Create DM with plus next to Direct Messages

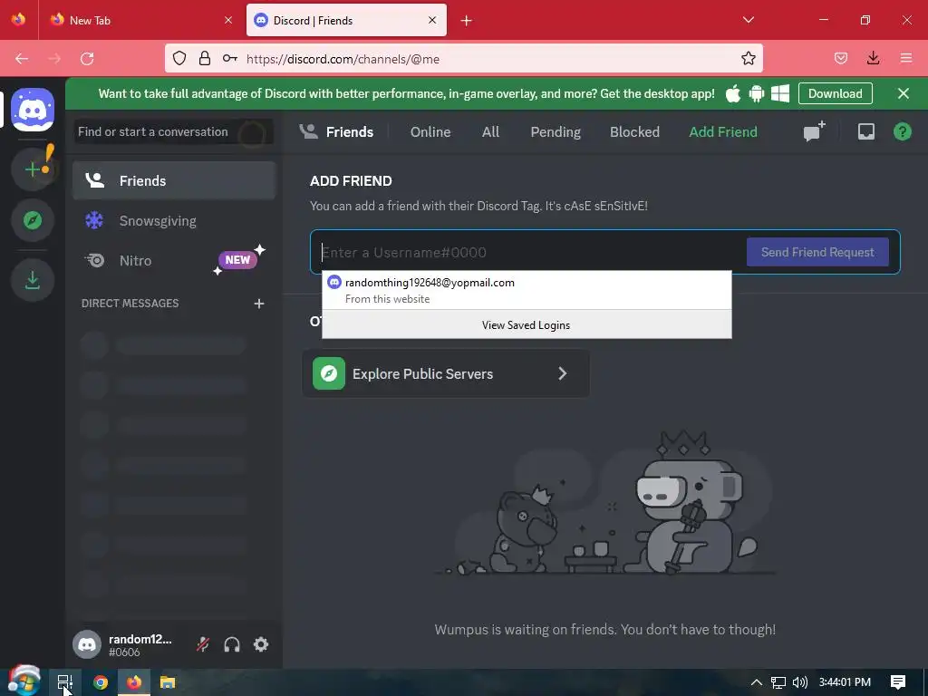(258, 304)
